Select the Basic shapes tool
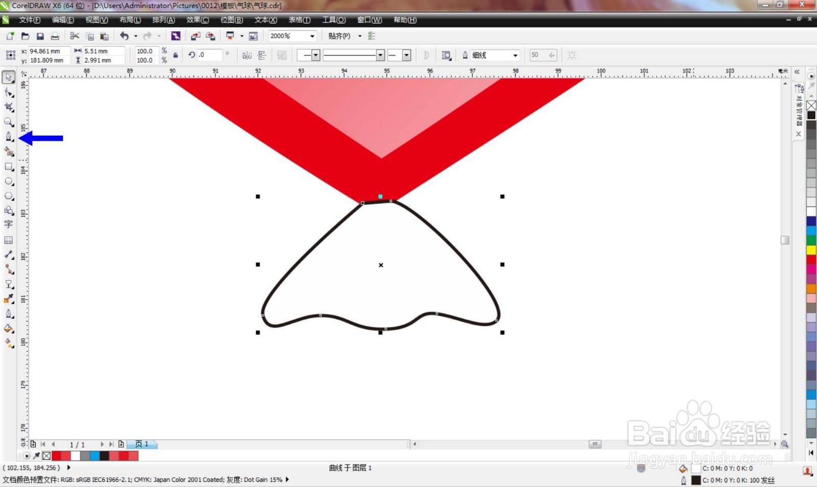The height and width of the screenshot is (487, 817). coord(9,210)
